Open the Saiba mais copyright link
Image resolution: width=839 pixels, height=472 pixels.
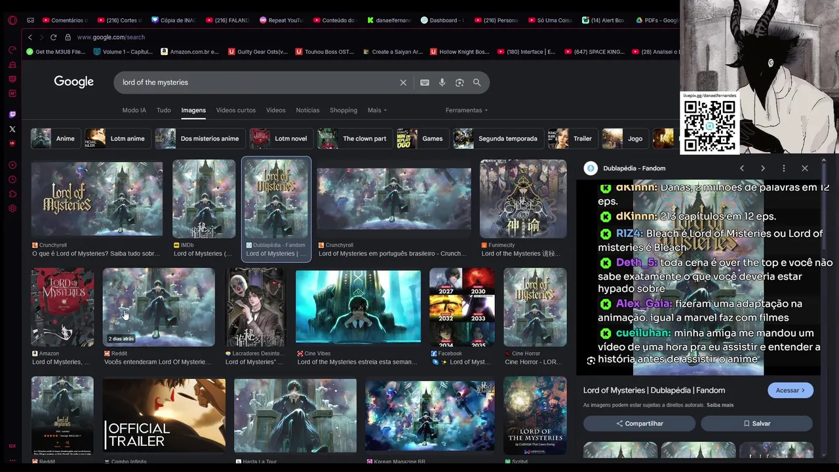(720, 405)
